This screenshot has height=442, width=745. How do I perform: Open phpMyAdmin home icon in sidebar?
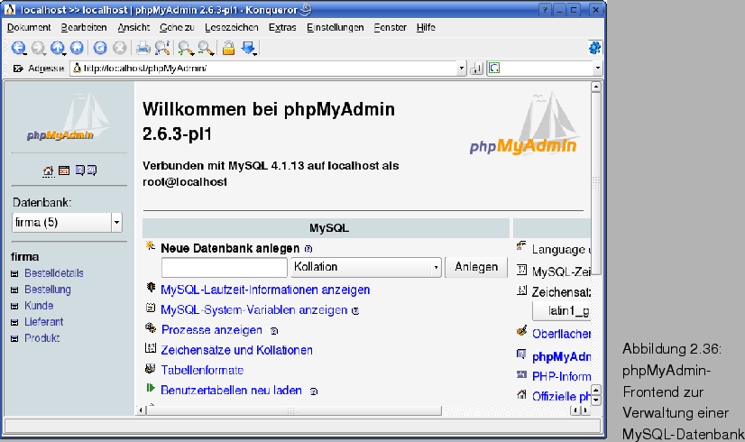pyautogui.click(x=48, y=170)
